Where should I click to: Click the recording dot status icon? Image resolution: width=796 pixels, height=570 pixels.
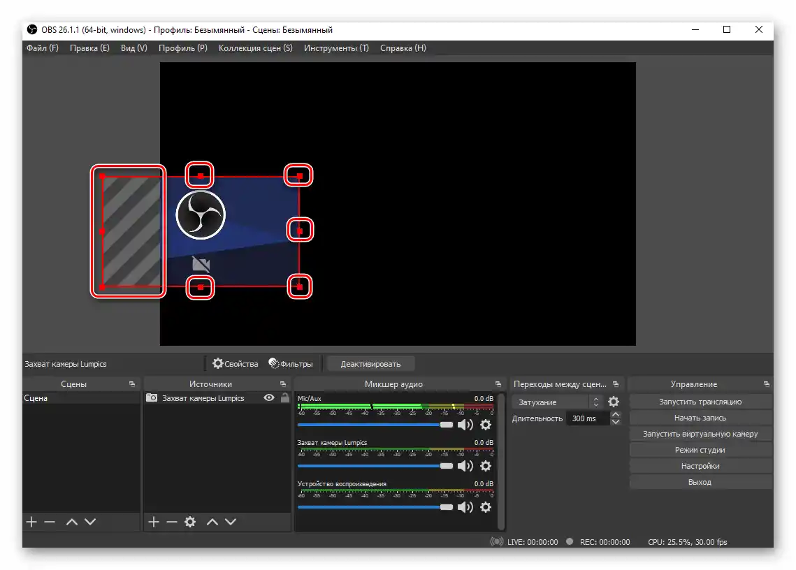tap(570, 541)
